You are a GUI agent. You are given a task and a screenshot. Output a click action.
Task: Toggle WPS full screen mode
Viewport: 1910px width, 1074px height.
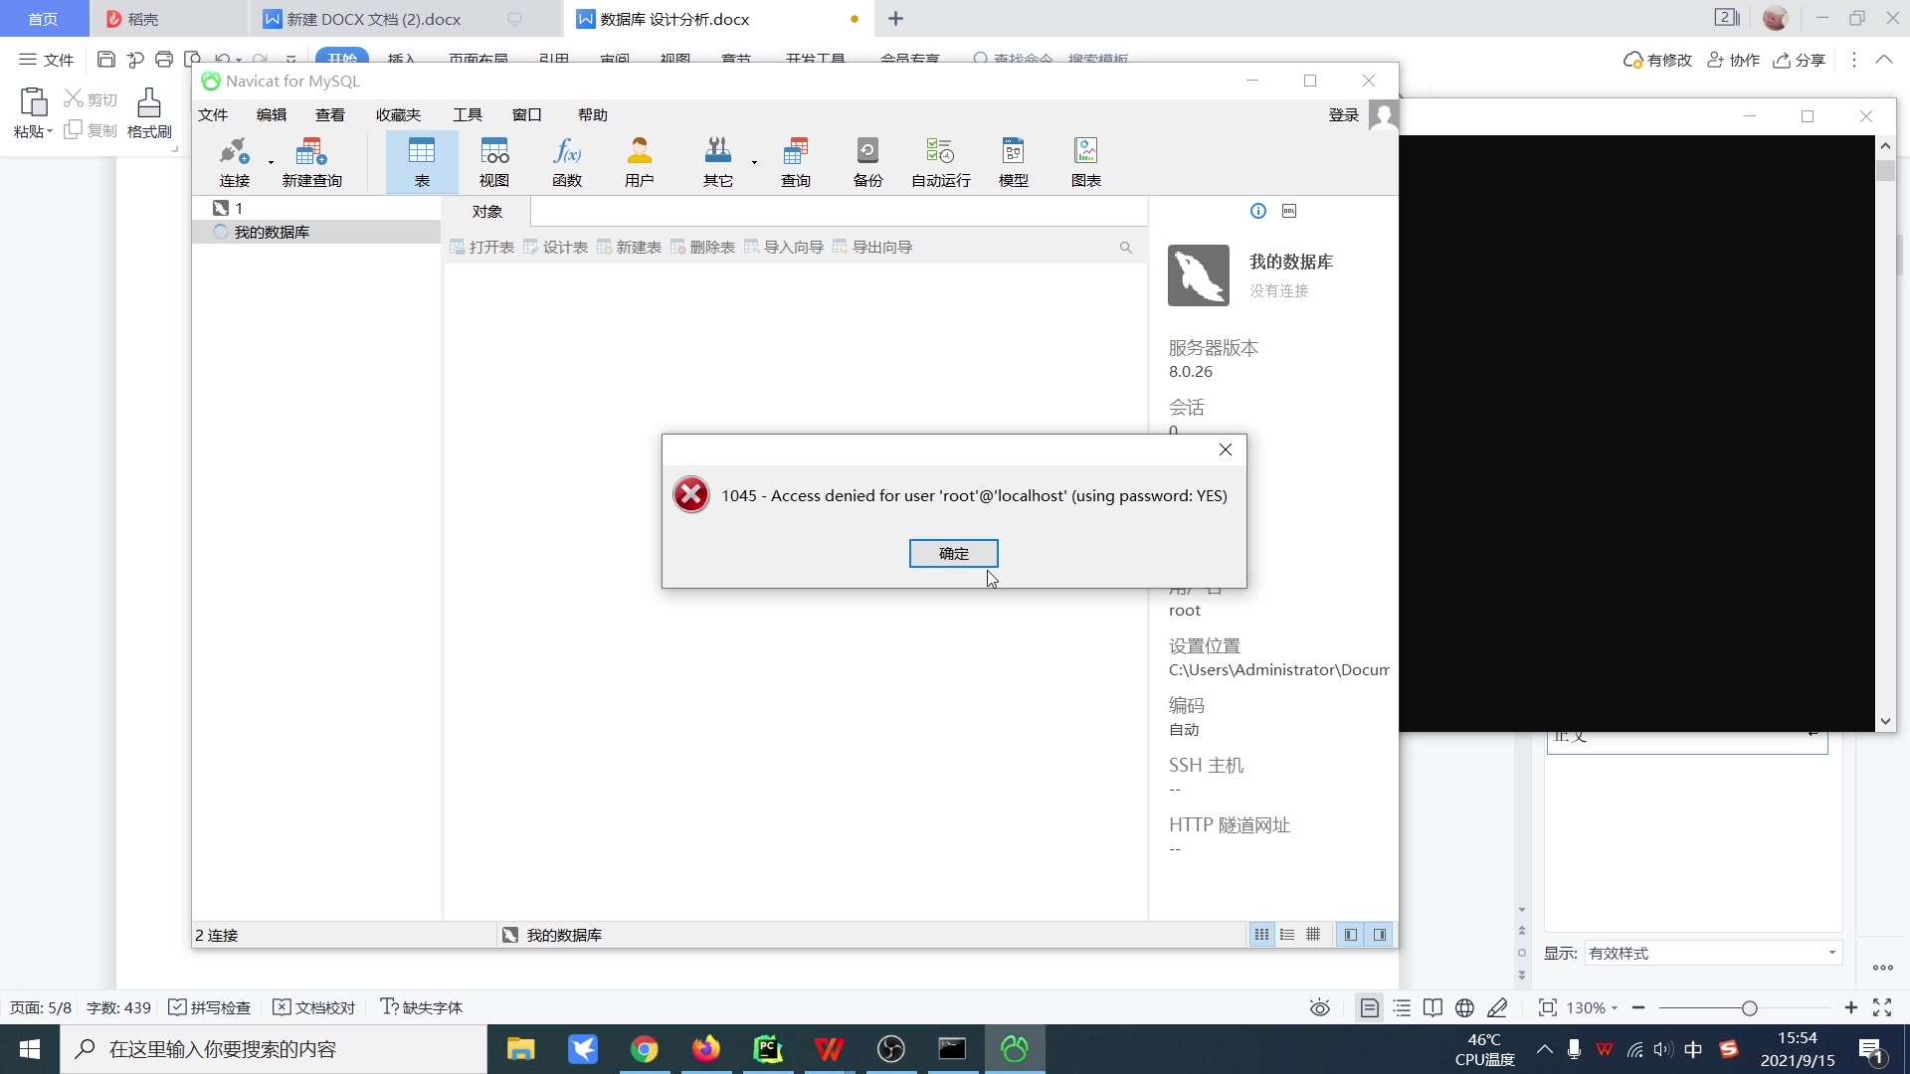[x=1882, y=1007]
